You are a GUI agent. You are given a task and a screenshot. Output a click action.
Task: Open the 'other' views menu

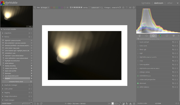click(x=170, y=3)
